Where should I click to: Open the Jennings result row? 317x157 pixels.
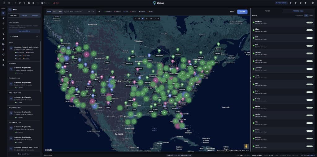click(283, 61)
